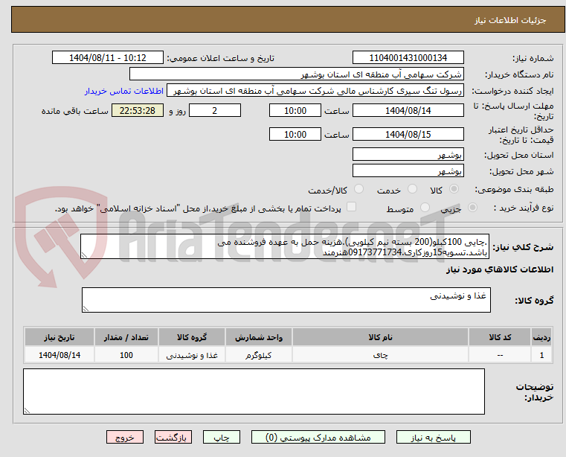Click the شهر محل تحویل field
Screen dimensions: 566x457
coord(408,170)
